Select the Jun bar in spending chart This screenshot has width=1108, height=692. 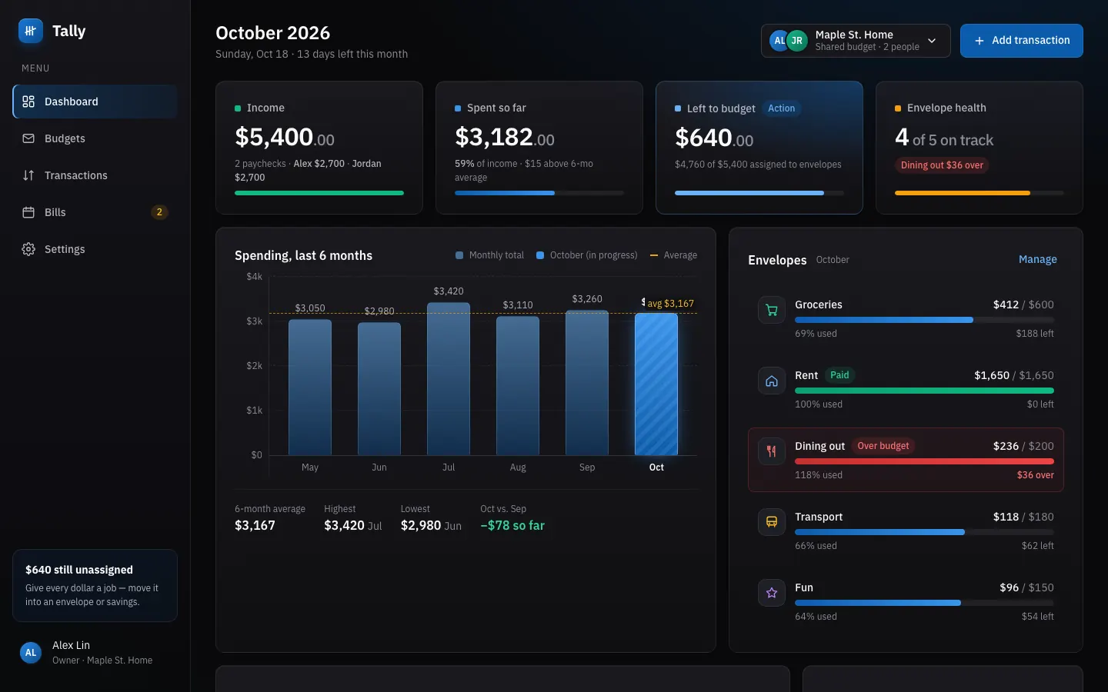click(379, 389)
